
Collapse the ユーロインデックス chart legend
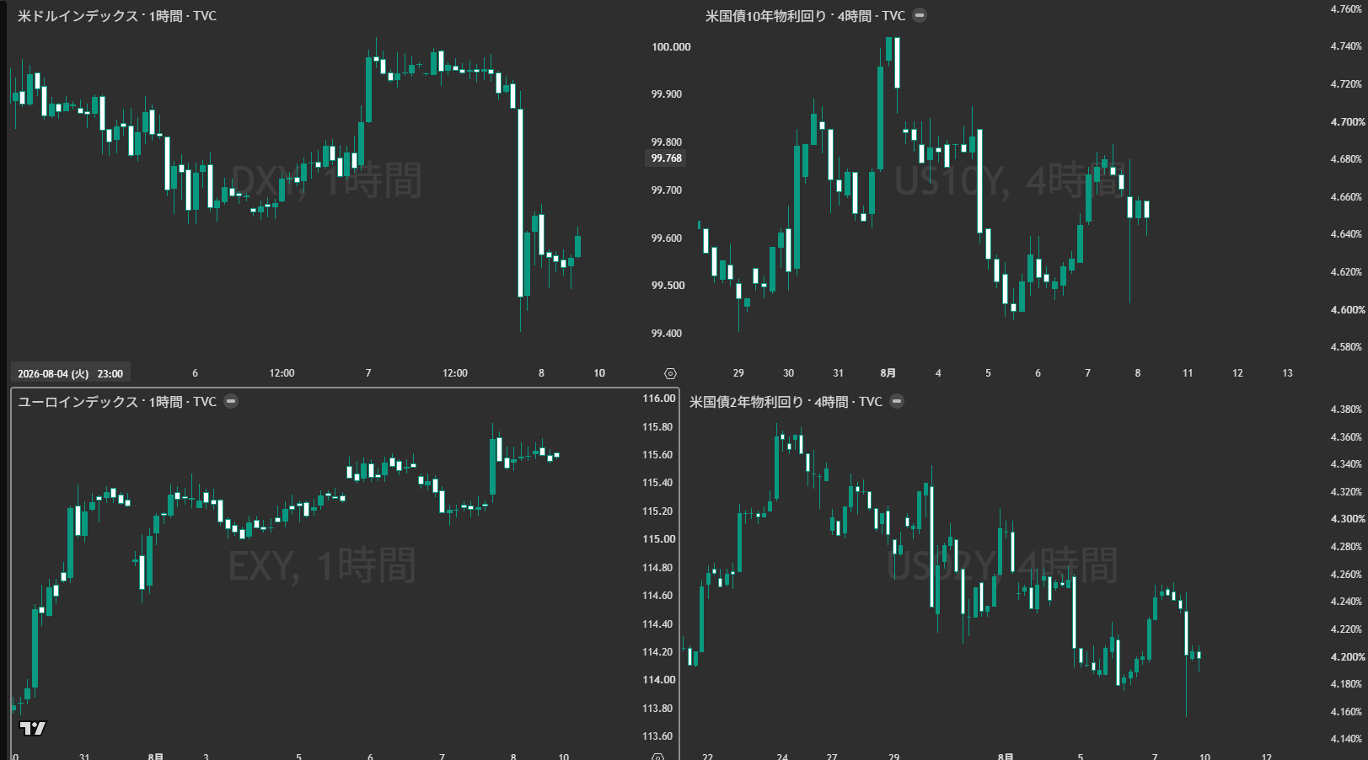231,401
